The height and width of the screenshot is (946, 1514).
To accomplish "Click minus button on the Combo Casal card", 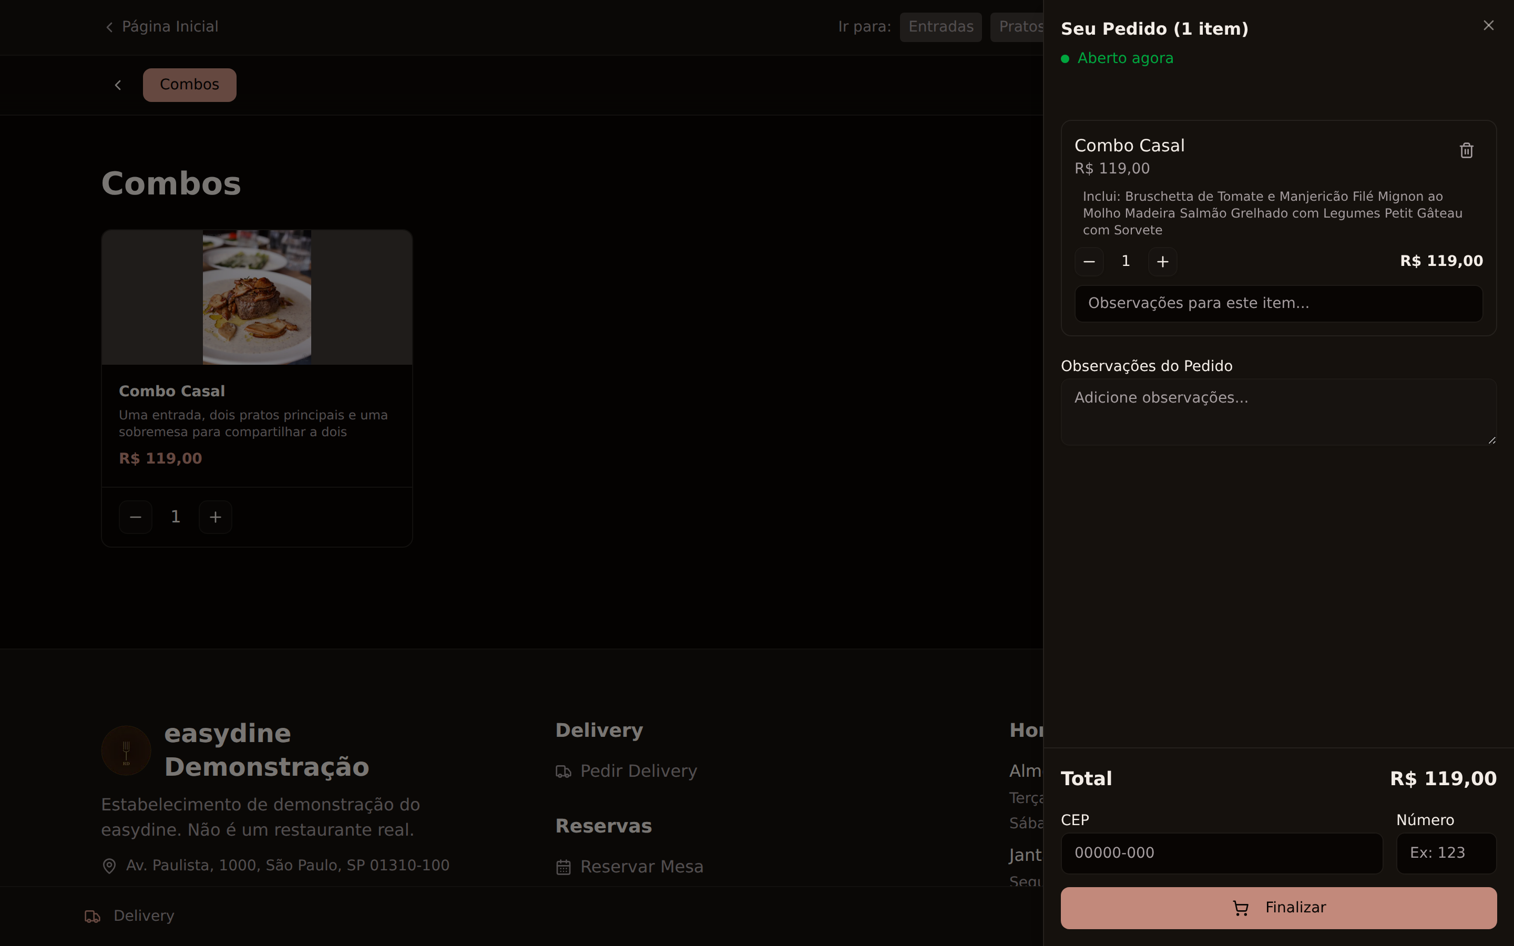I will (136, 517).
